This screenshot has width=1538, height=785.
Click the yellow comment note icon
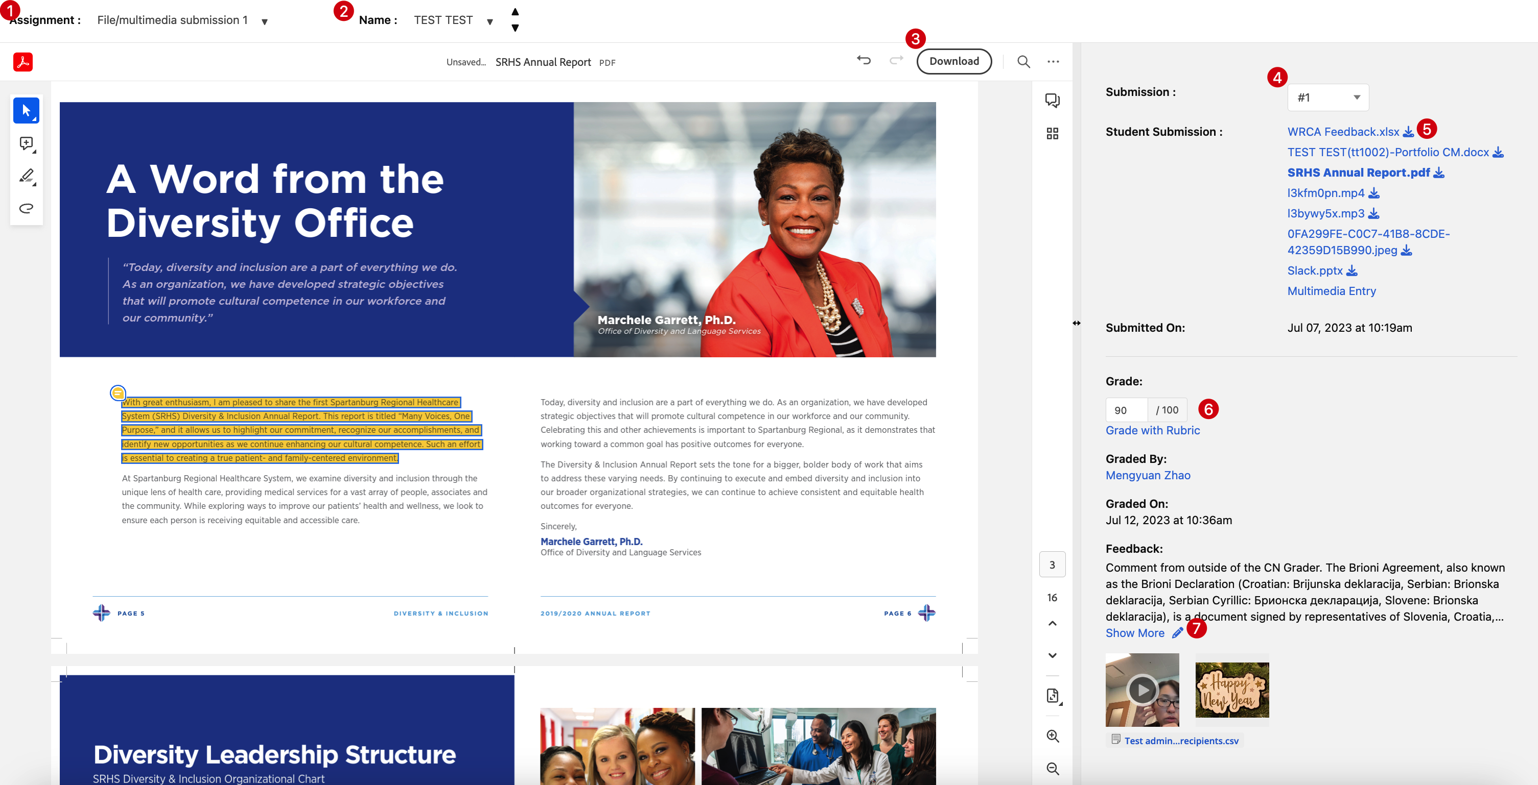[x=118, y=393]
